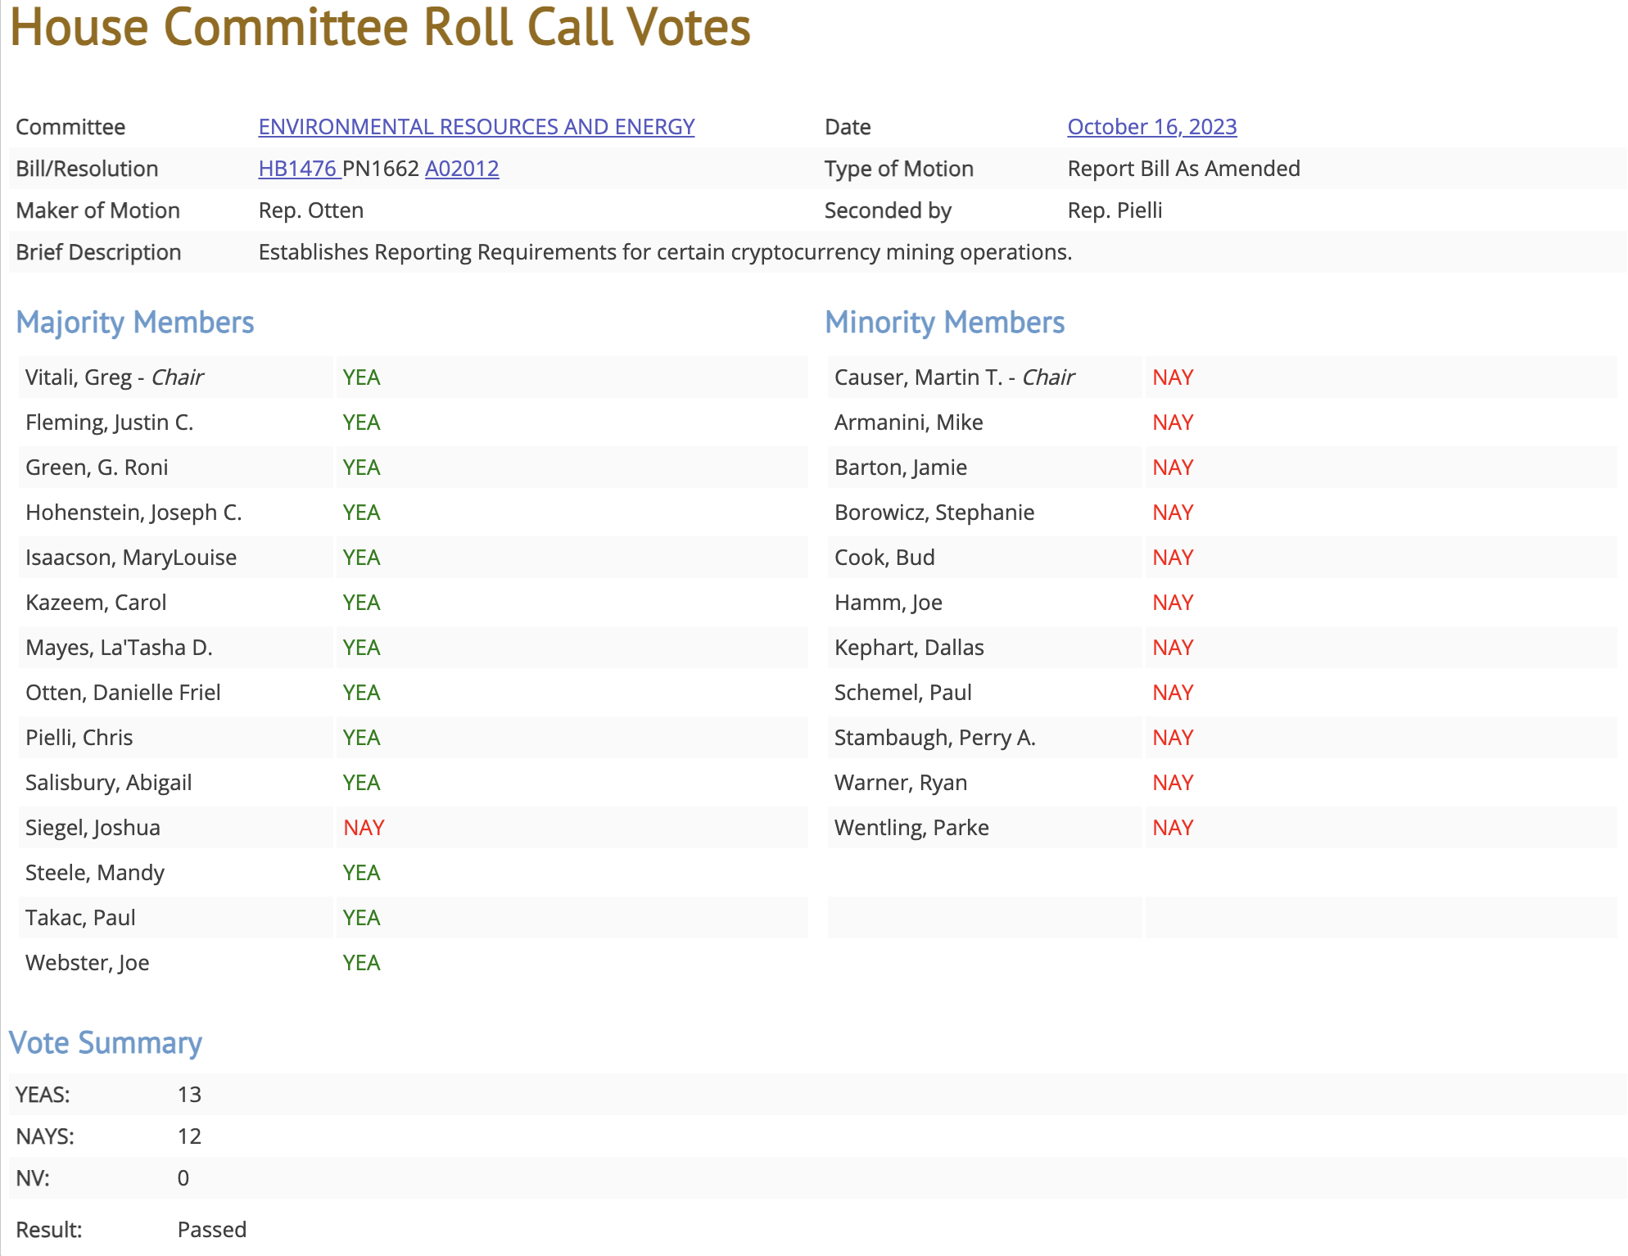
Task: Open amendment A02012 link
Action: click(462, 169)
